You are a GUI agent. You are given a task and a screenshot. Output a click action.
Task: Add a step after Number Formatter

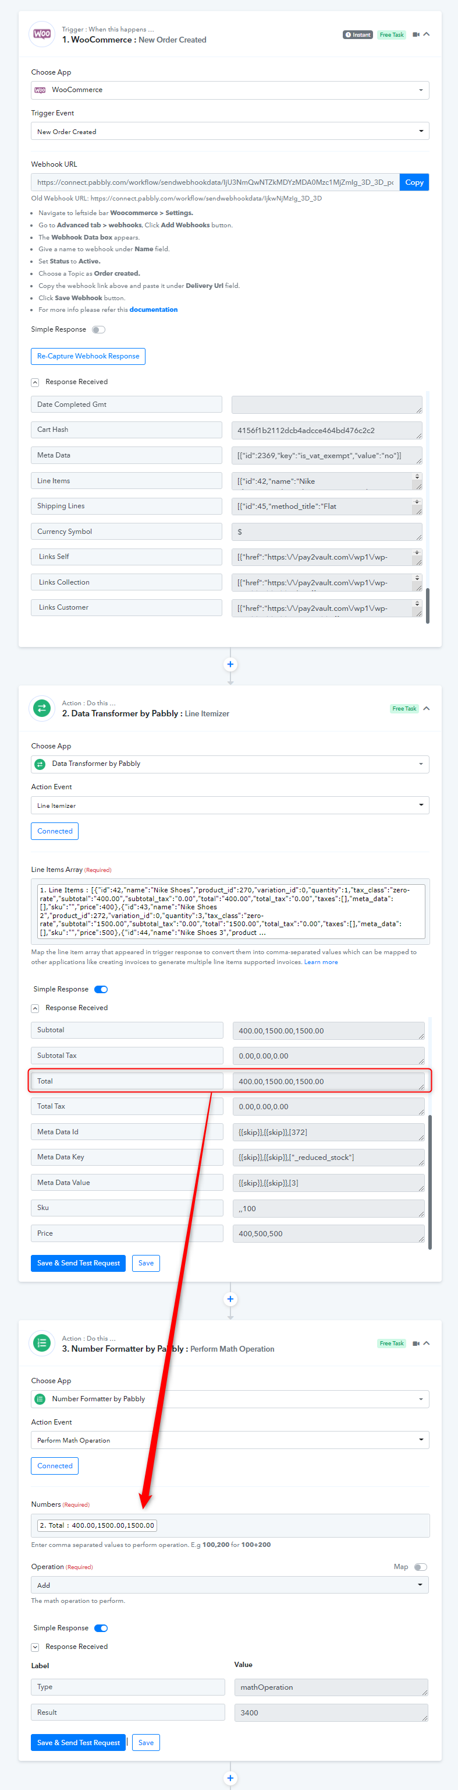pyautogui.click(x=230, y=1778)
